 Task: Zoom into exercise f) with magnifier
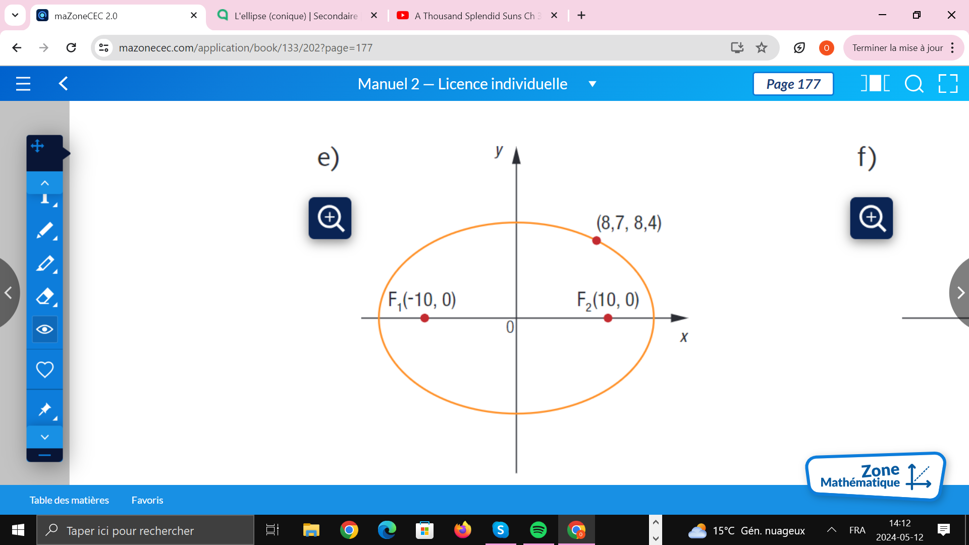tap(871, 218)
